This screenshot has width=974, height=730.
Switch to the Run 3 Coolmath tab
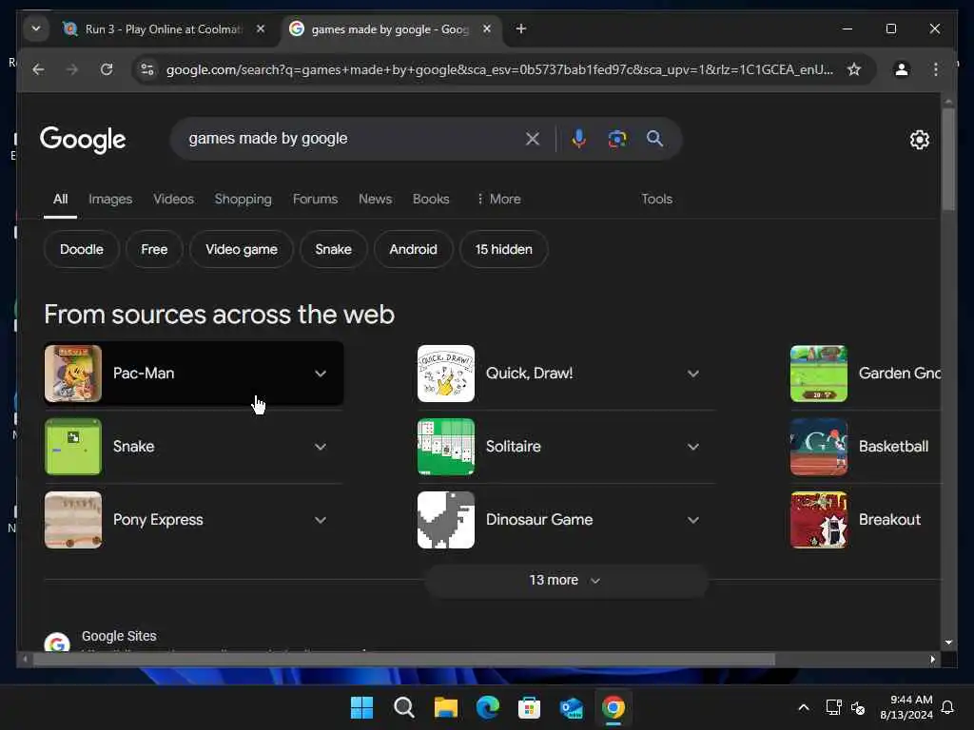click(163, 29)
